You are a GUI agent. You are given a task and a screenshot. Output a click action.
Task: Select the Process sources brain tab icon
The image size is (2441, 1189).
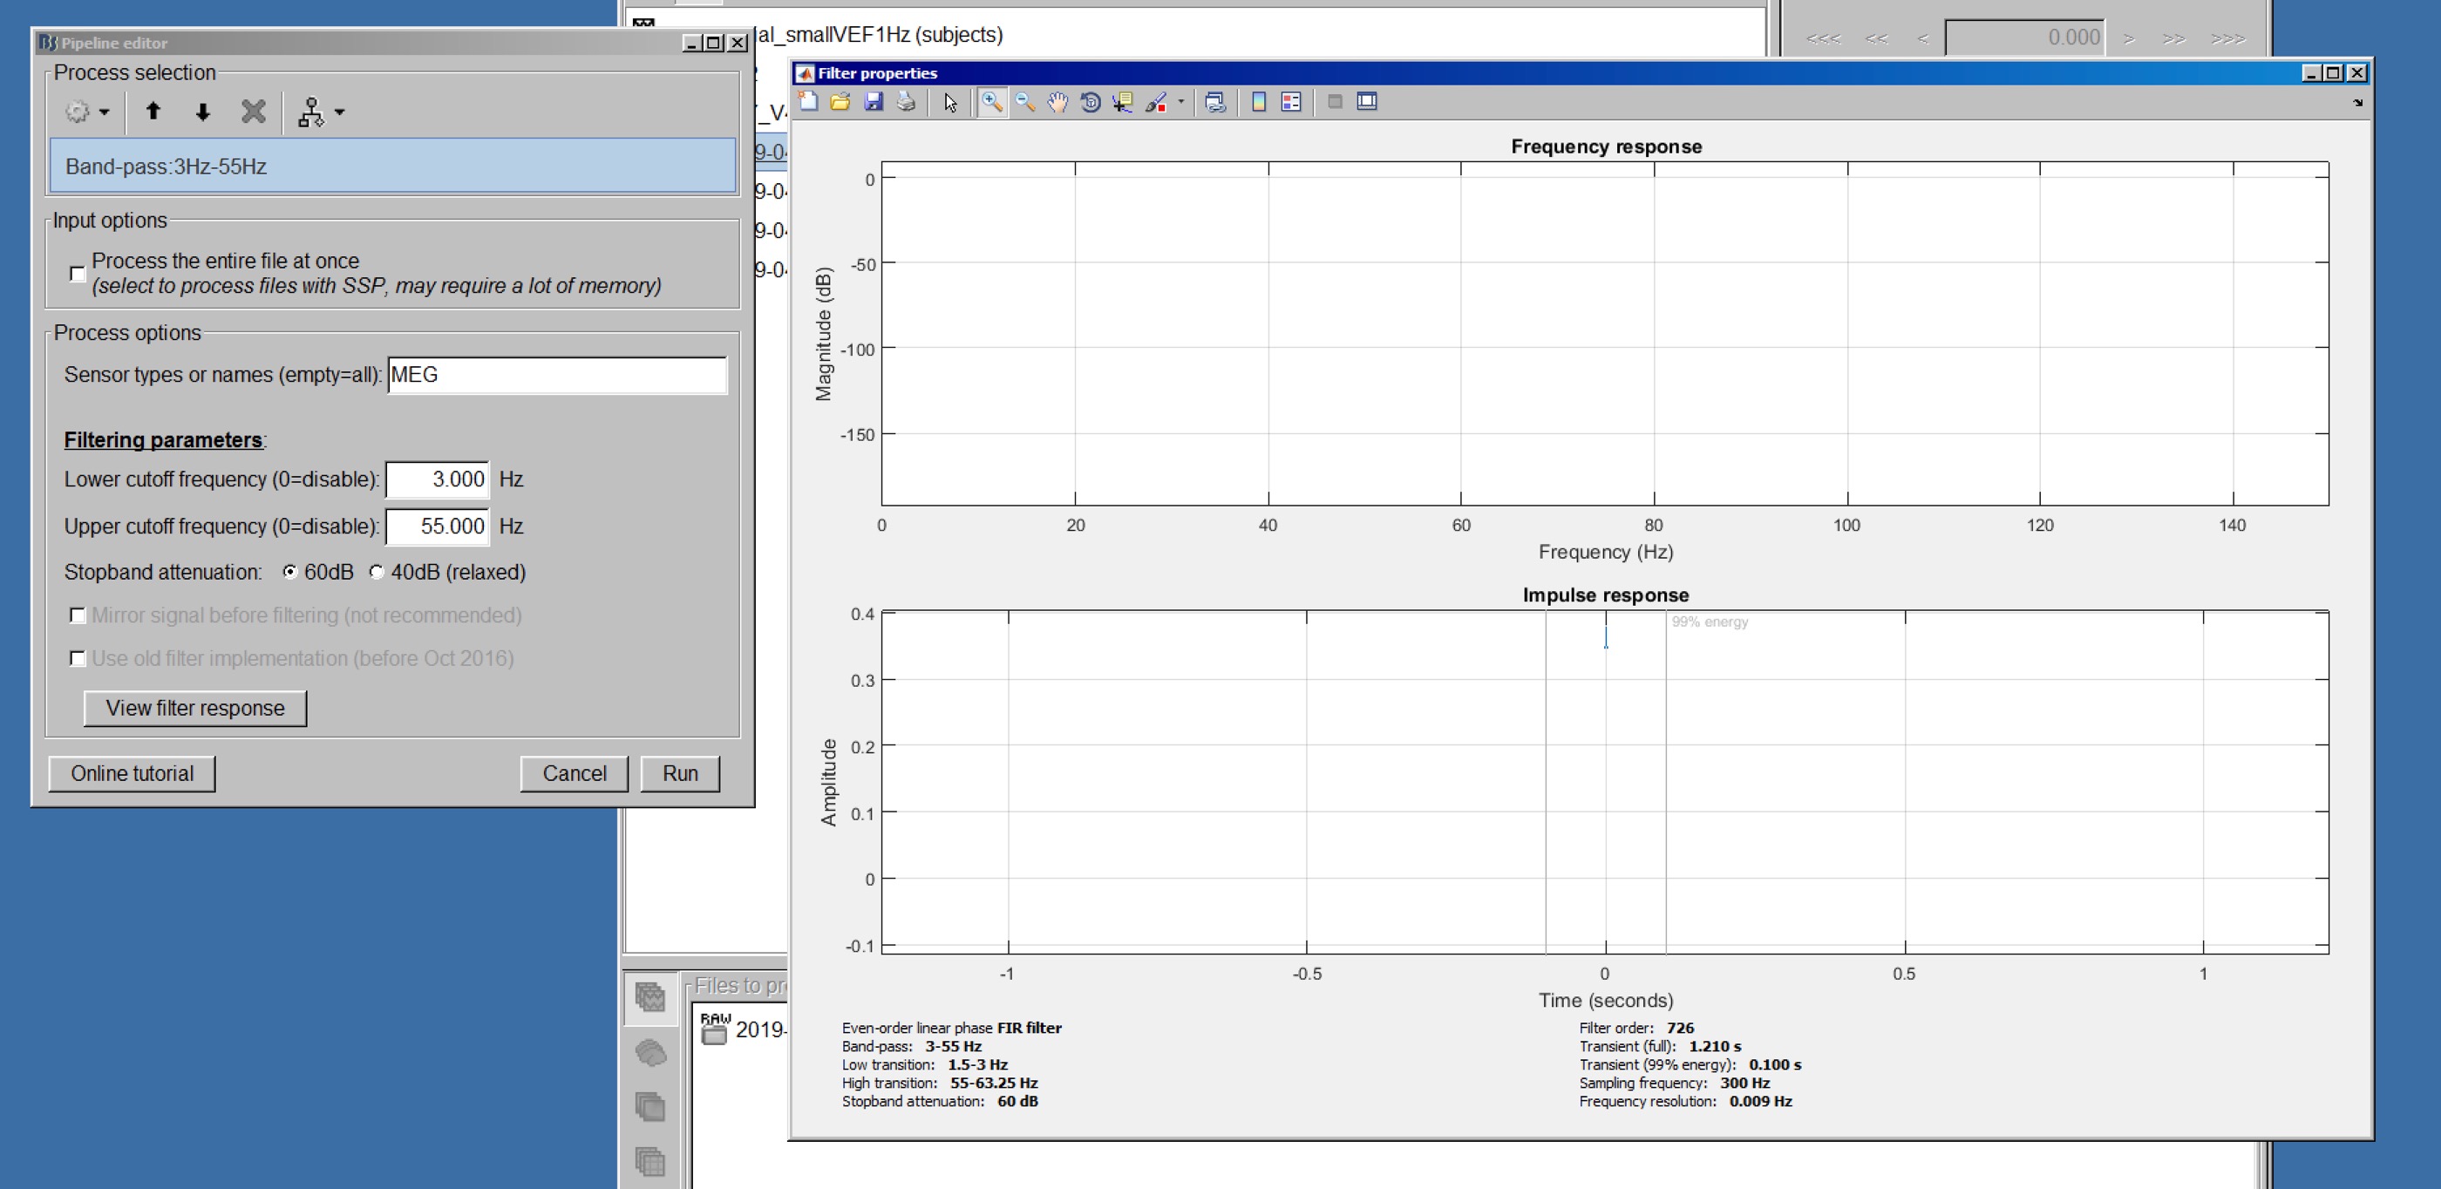[x=651, y=1052]
